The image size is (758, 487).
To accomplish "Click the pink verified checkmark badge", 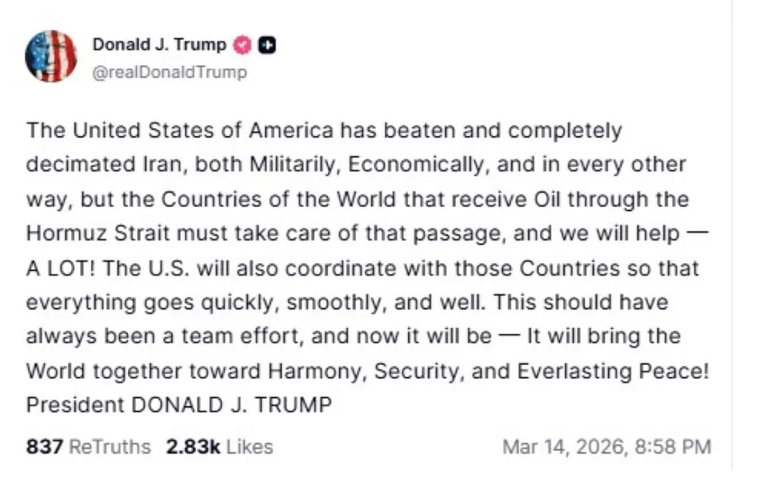I will (244, 45).
